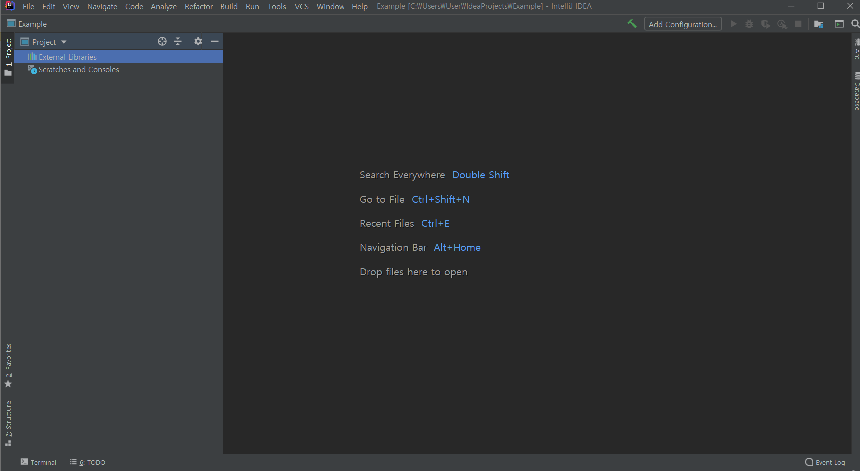Click Ctrl+Shift+N shortcut text
Screen dimensions: 860x471
click(441, 199)
